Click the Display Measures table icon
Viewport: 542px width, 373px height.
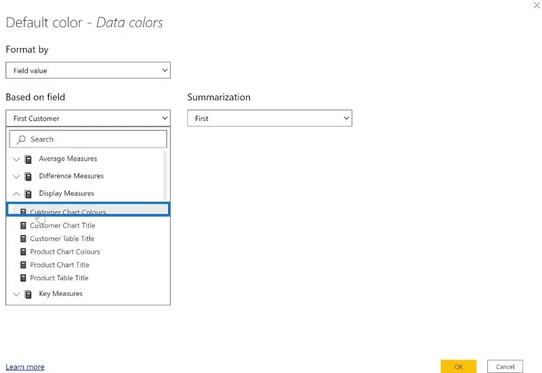[28, 194]
